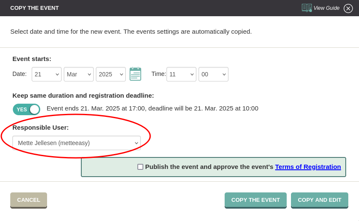
Task: Click the Copy and Edit button
Action: (320, 200)
